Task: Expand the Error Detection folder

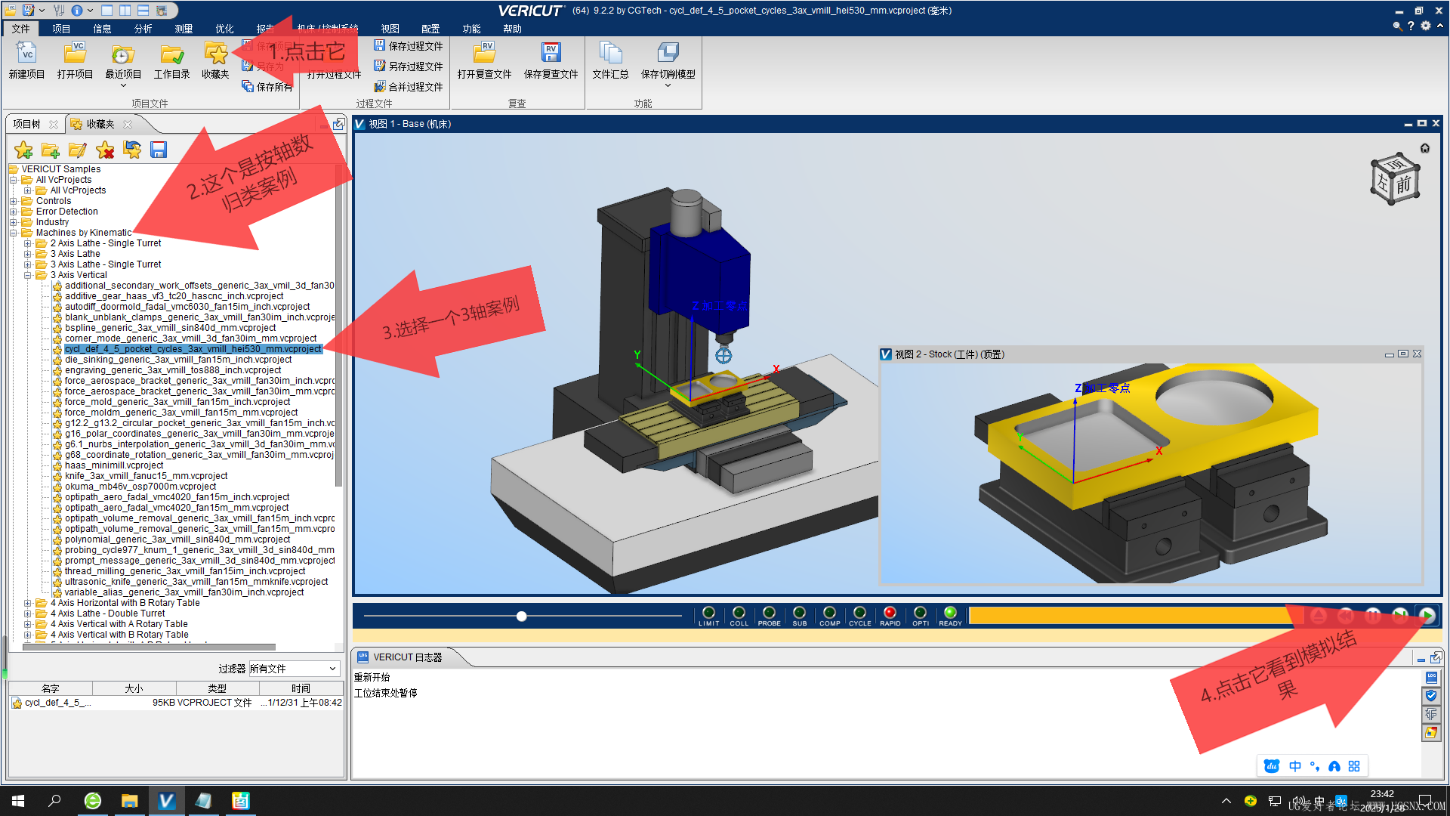Action: pos(14,212)
